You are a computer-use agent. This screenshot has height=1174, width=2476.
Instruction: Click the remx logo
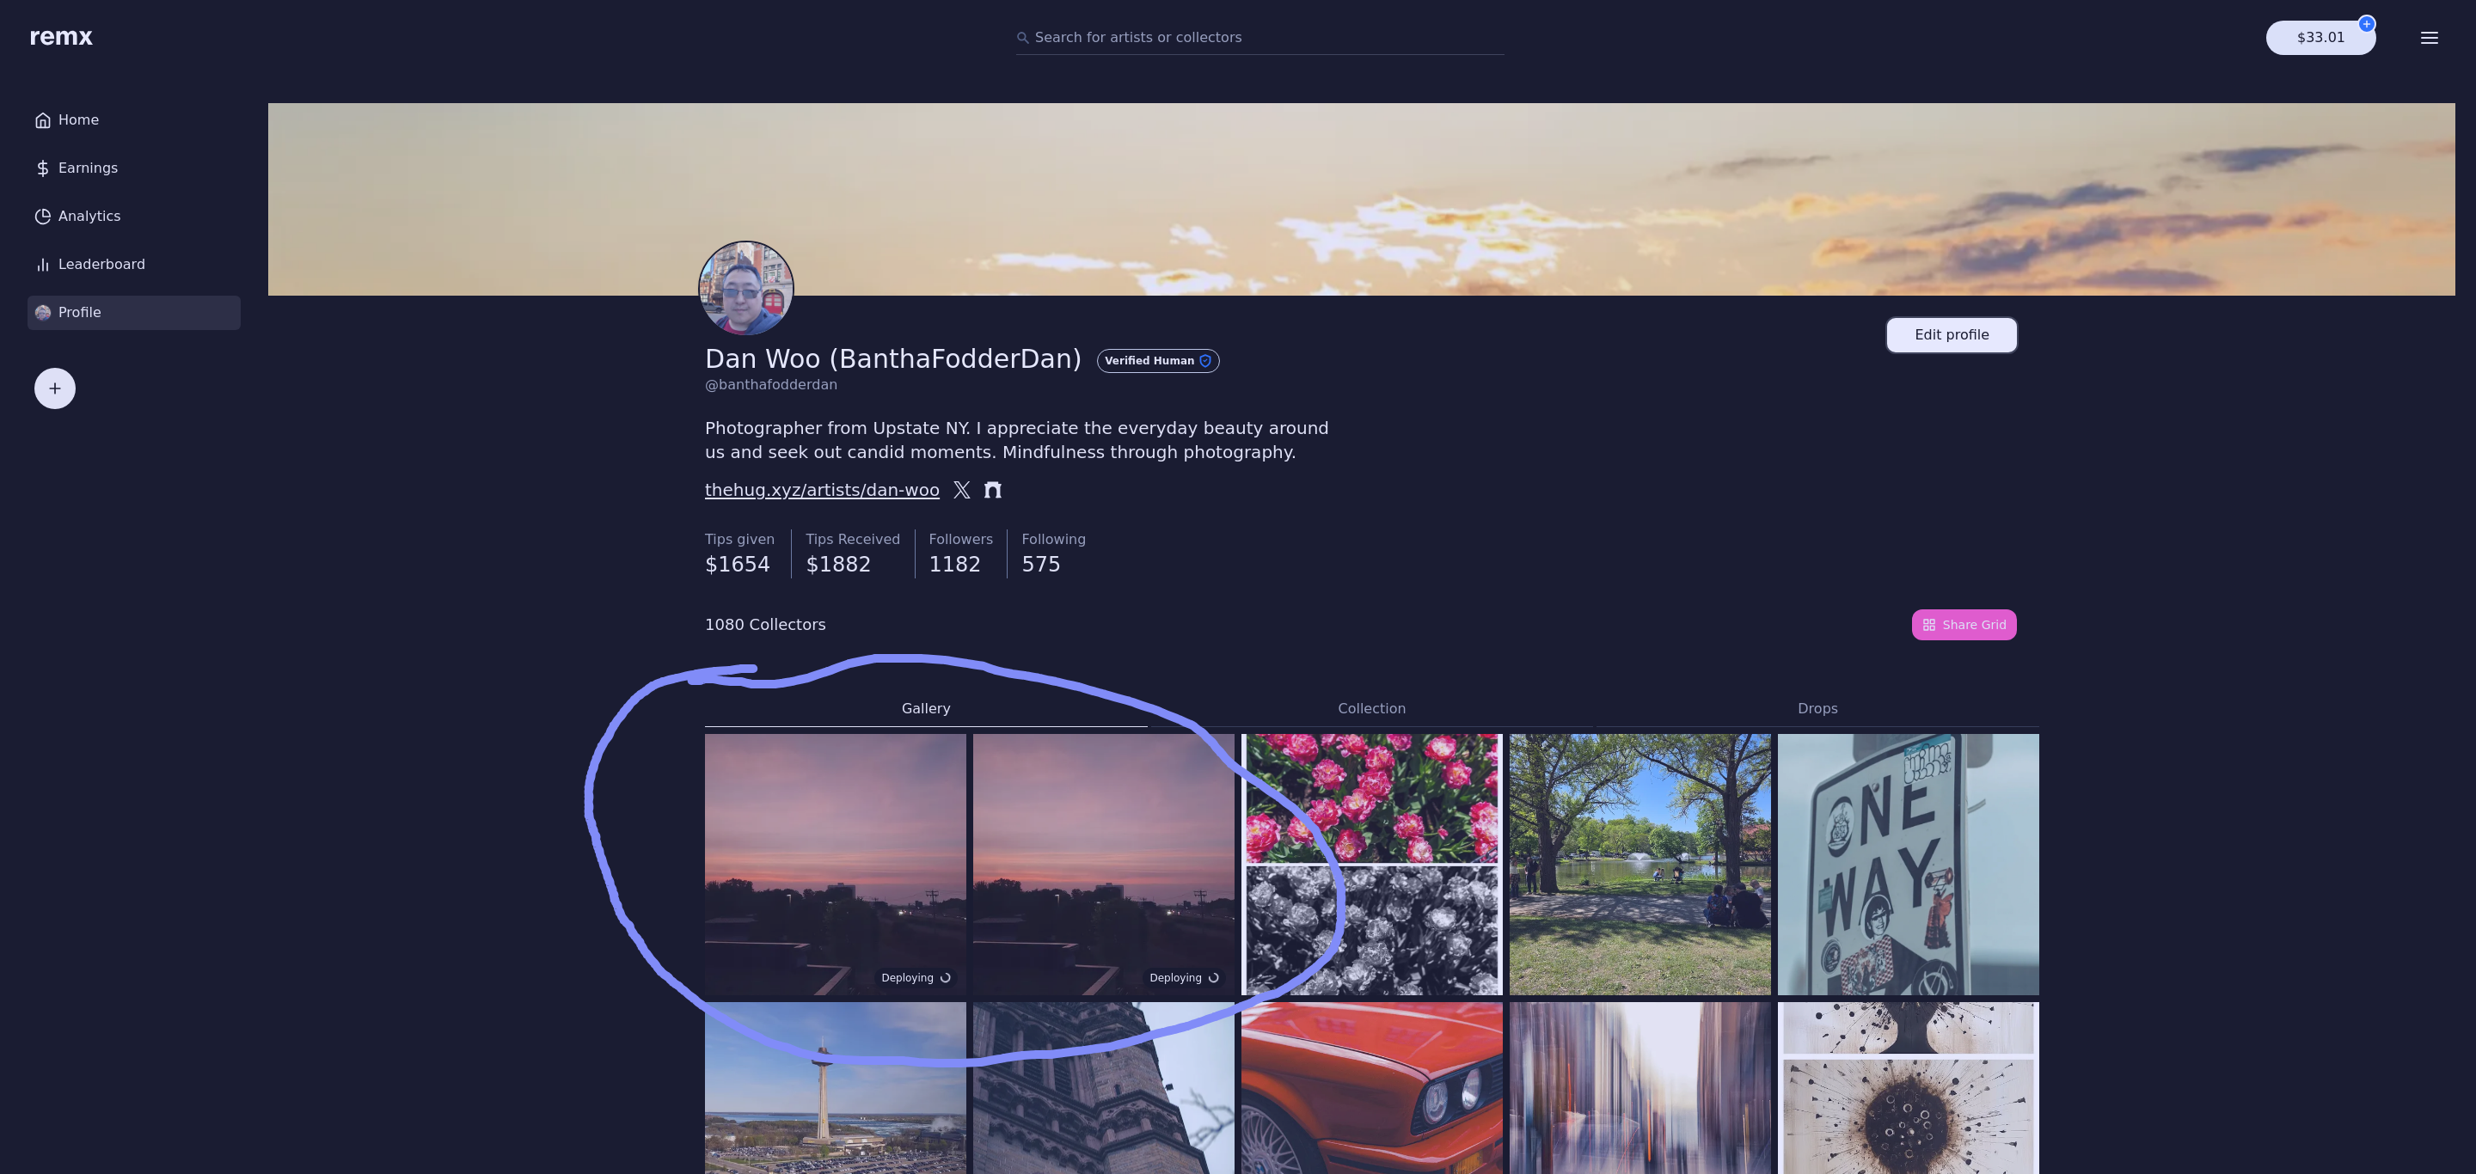click(62, 36)
